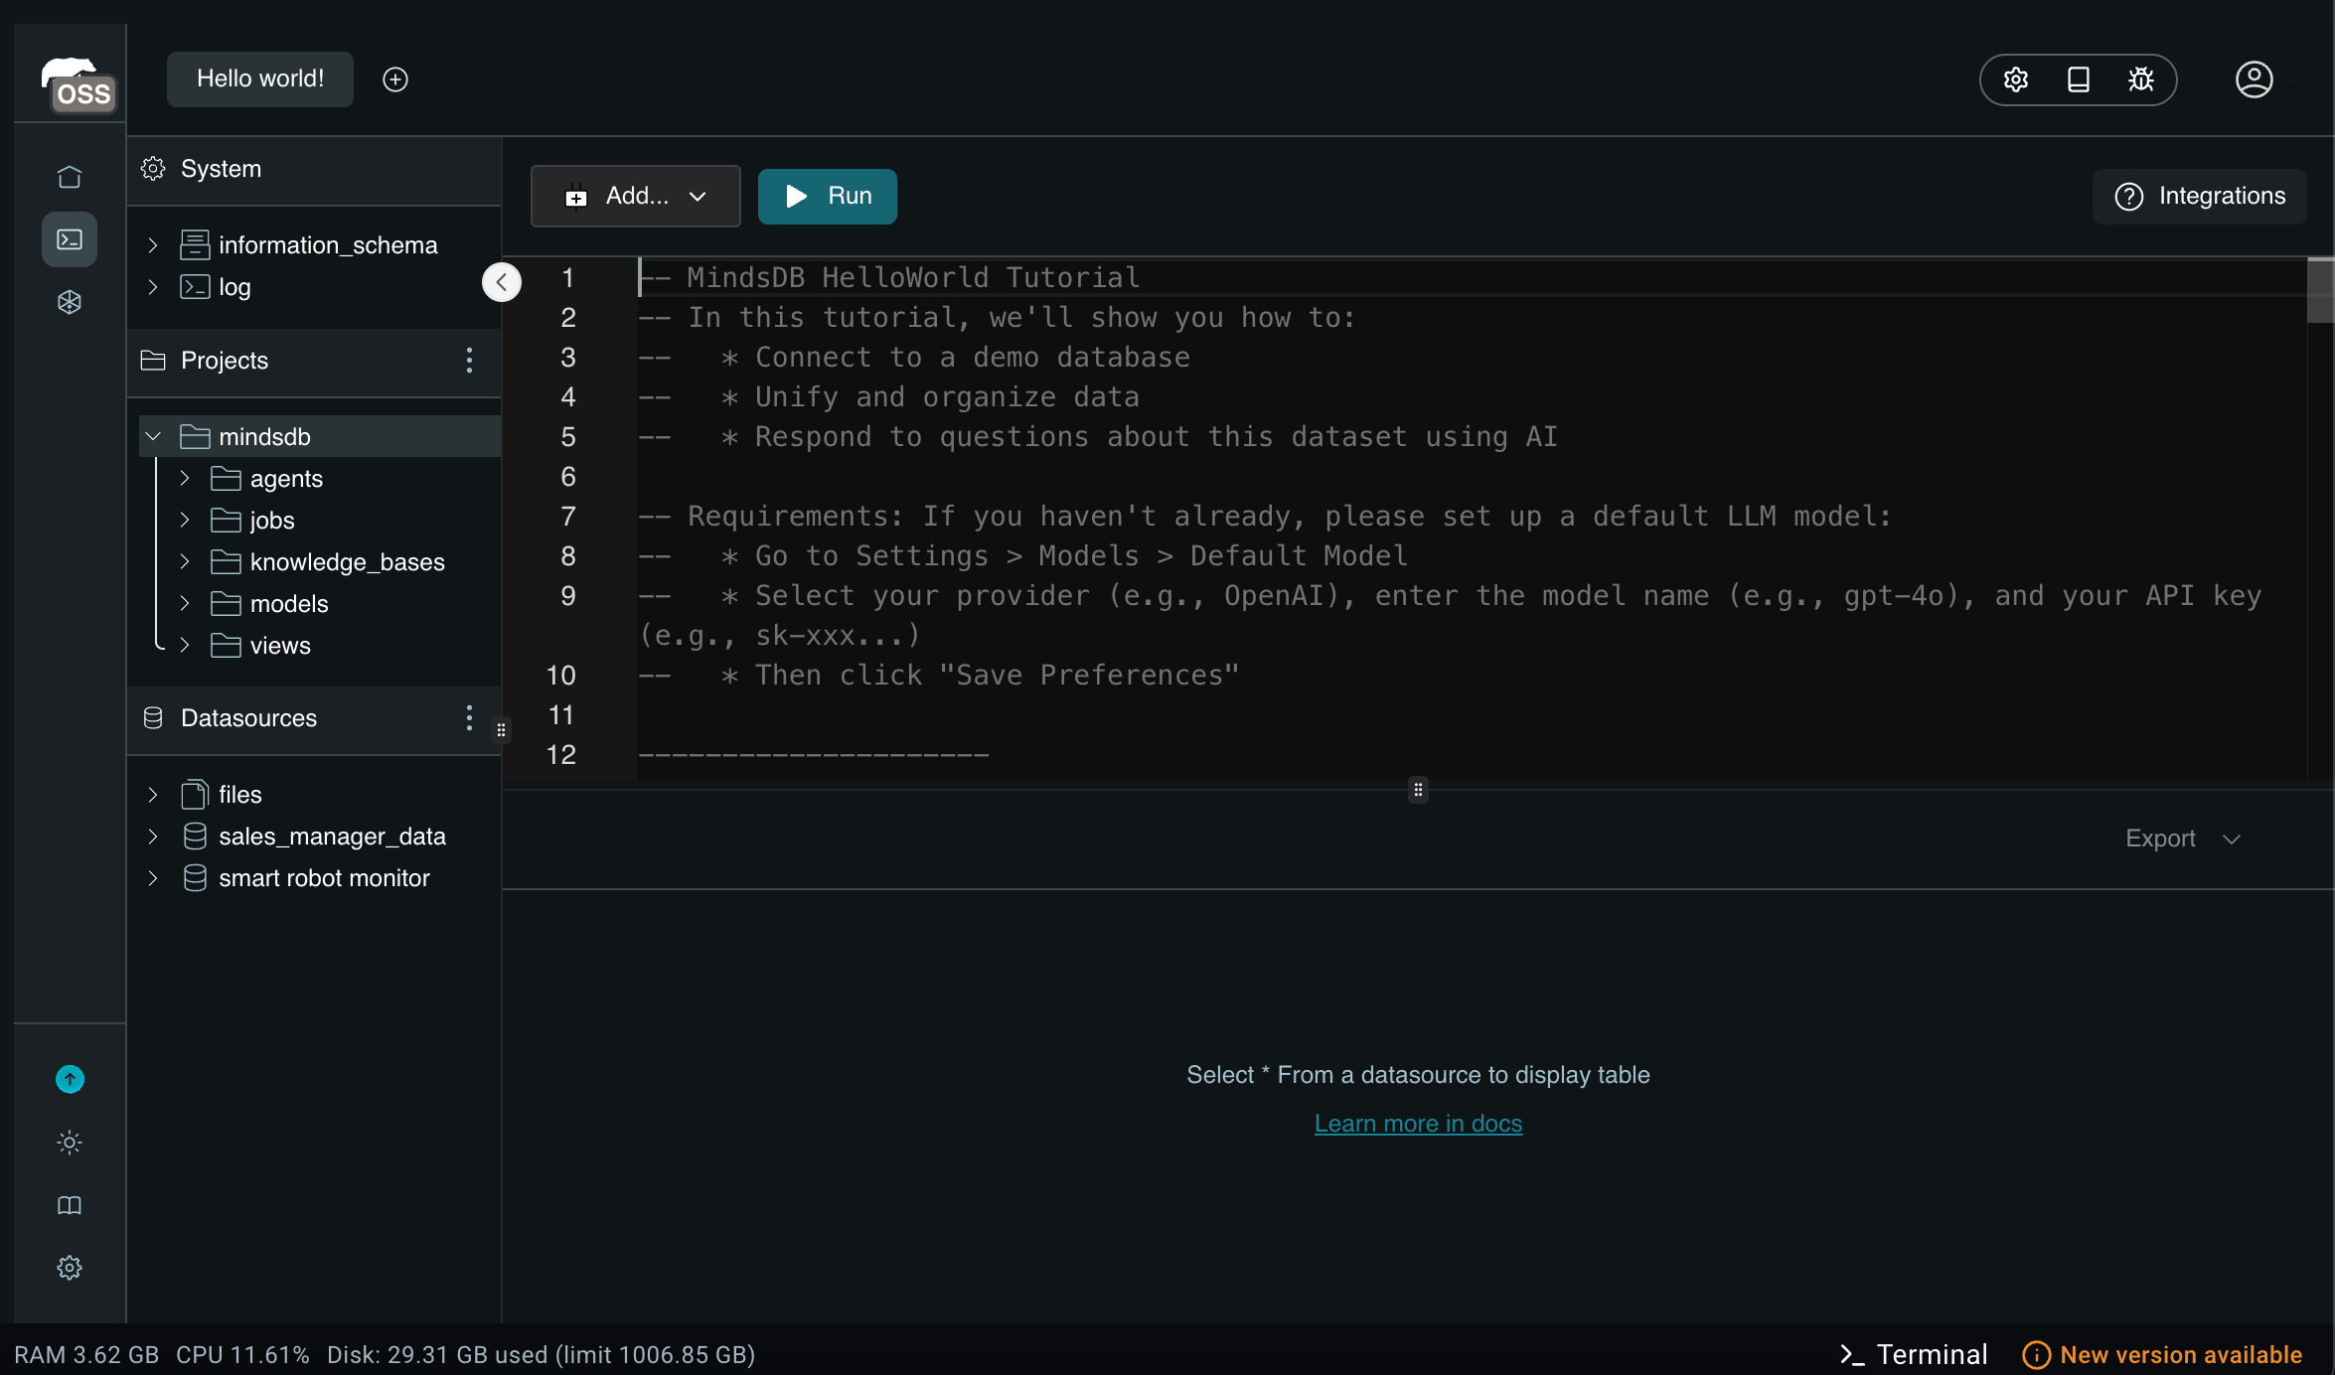This screenshot has height=1375, width=2335.
Task: Click the book icon in the lower sidebar
Action: (x=69, y=1204)
